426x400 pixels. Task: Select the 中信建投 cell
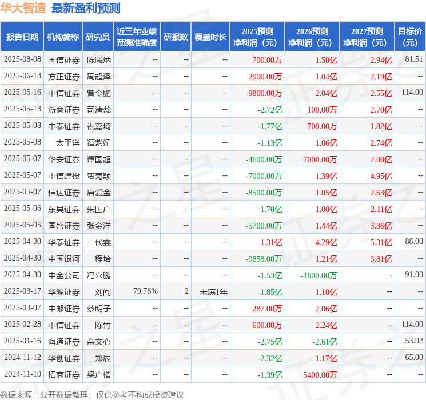pos(64,176)
